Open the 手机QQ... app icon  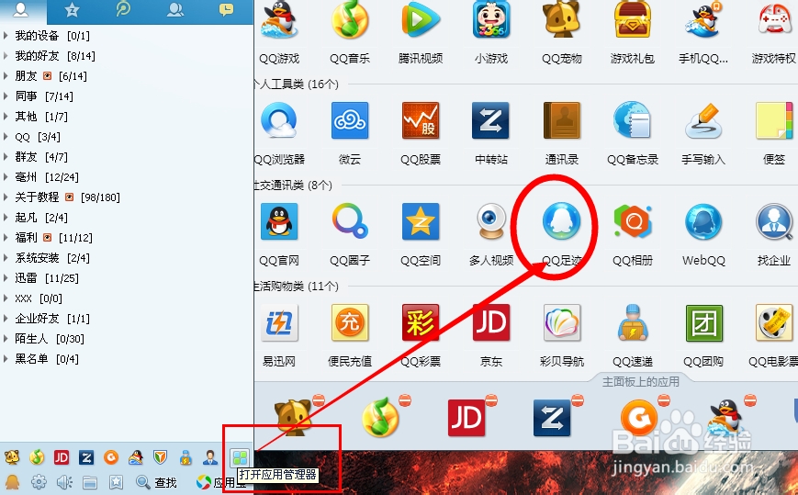coord(703,20)
